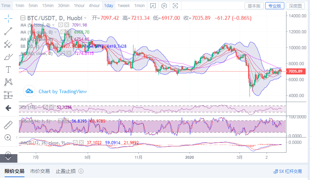The image size is (312, 180).
Task: Click the MACD (12, 26, close, 9) label
Action: coord(43,143)
